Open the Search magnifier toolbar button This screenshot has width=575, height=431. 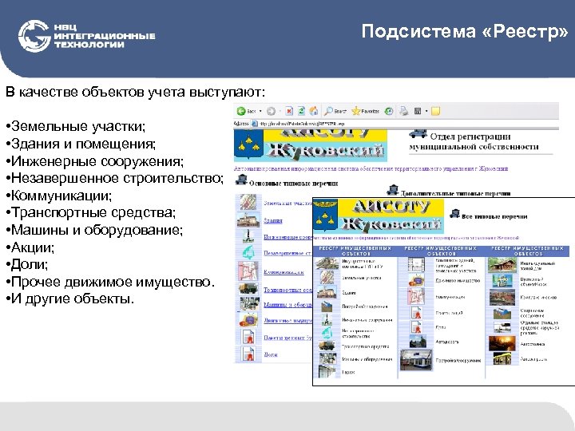click(x=335, y=111)
